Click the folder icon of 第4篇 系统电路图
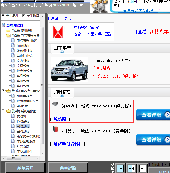The height and width of the screenshot is (173, 170). pyautogui.click(x=8, y=111)
